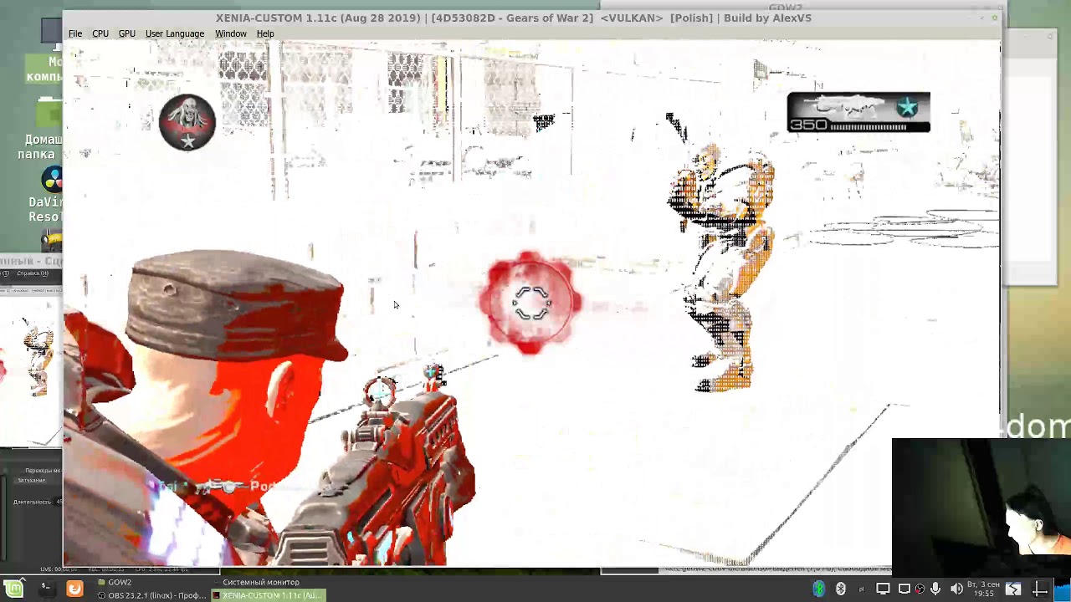Click the skull emblem in game HUD
The height and width of the screenshot is (602, 1071).
pyautogui.click(x=187, y=122)
